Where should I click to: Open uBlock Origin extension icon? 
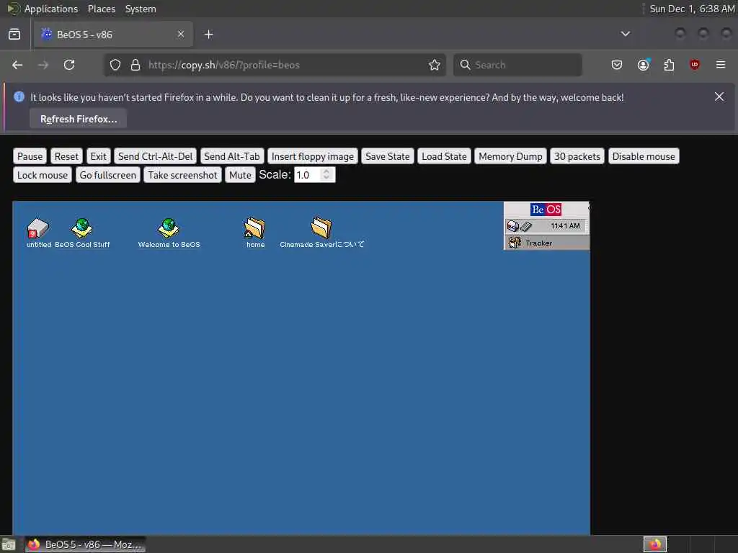pos(695,65)
